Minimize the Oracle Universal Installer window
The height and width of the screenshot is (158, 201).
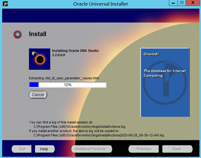(173, 3)
